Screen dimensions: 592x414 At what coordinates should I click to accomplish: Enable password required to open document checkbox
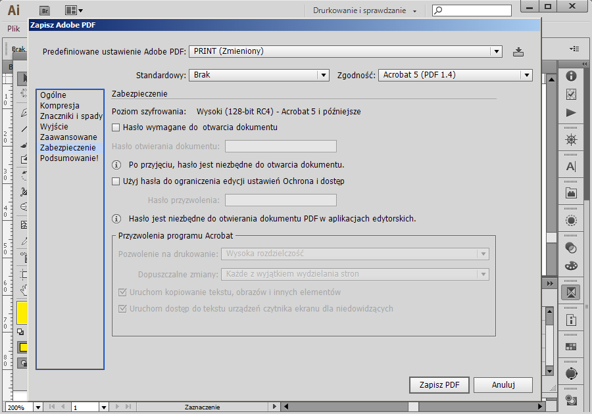(x=116, y=127)
